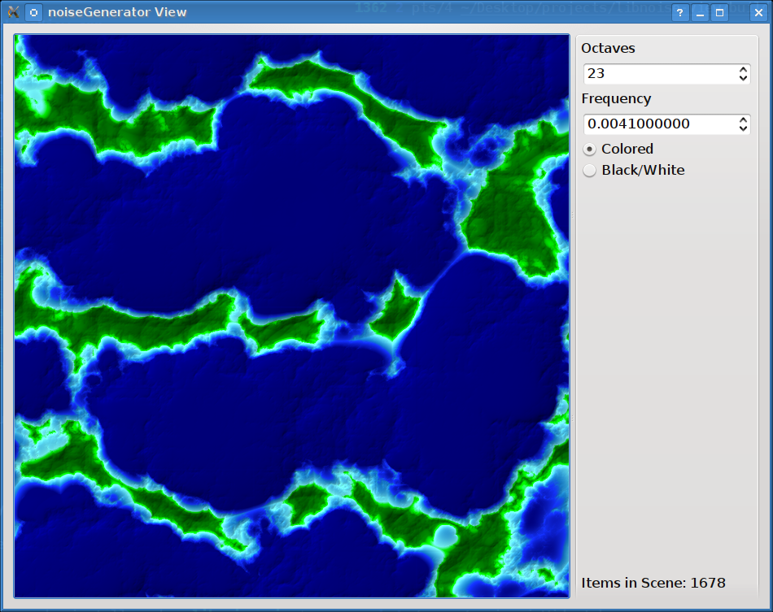Increase Frequency with the up arrow
This screenshot has height=612, width=773.
pos(743,120)
